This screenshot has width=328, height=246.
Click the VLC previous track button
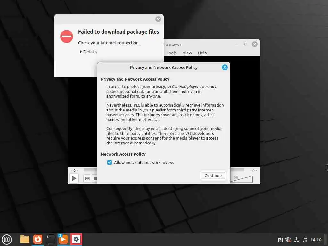87,178
